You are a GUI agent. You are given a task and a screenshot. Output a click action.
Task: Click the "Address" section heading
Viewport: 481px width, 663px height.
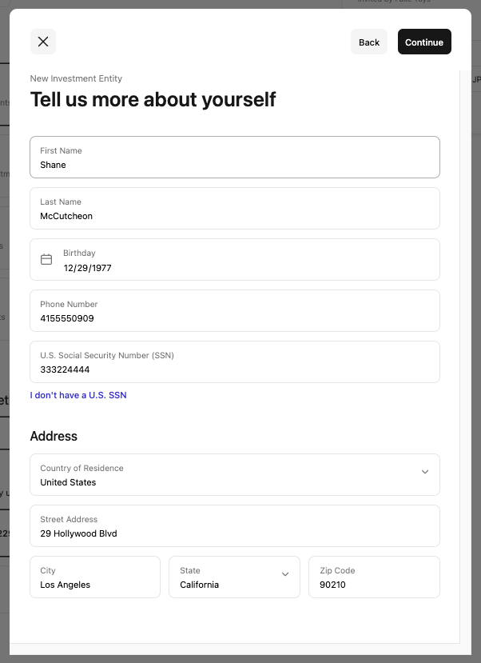pyautogui.click(x=54, y=436)
